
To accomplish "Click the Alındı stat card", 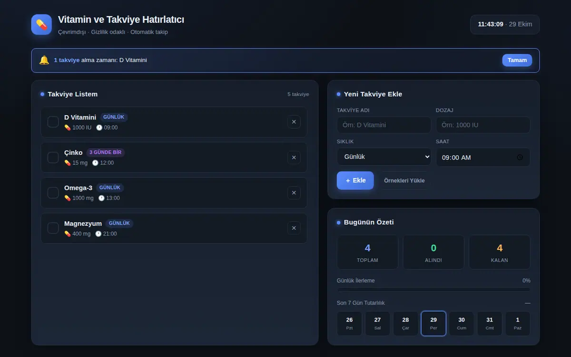I will [433, 252].
